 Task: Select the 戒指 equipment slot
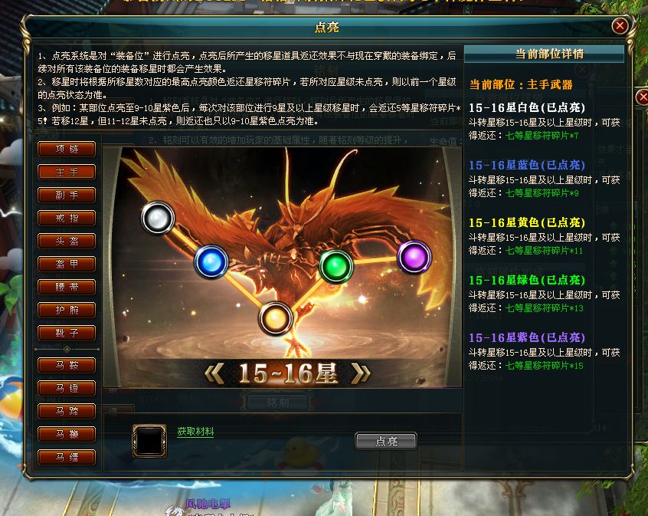[x=67, y=218]
